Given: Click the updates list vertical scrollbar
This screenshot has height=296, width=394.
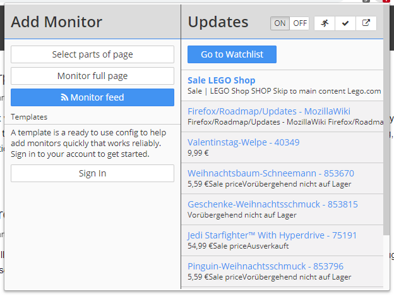Looking at the screenshot, I should pyautogui.click(x=386, y=120).
